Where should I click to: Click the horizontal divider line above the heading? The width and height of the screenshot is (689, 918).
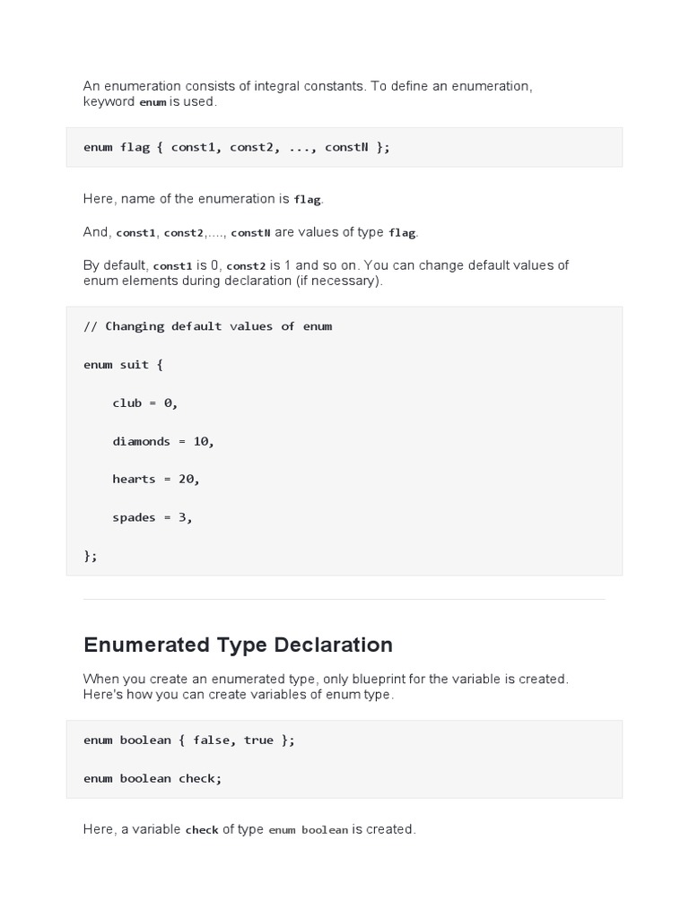(344, 599)
